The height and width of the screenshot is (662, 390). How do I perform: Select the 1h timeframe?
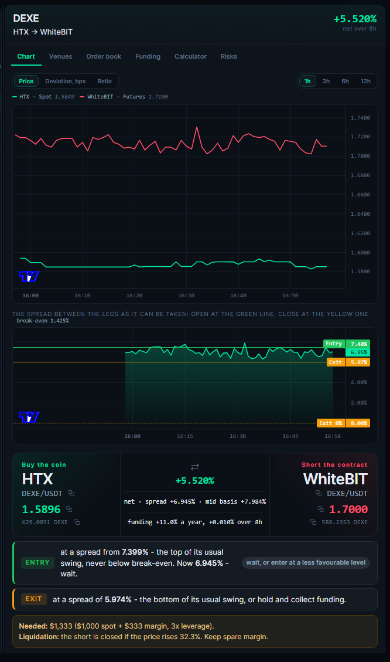[307, 81]
